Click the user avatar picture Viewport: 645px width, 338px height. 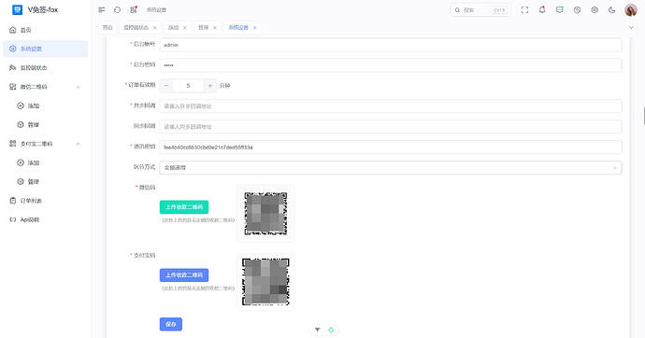(631, 10)
